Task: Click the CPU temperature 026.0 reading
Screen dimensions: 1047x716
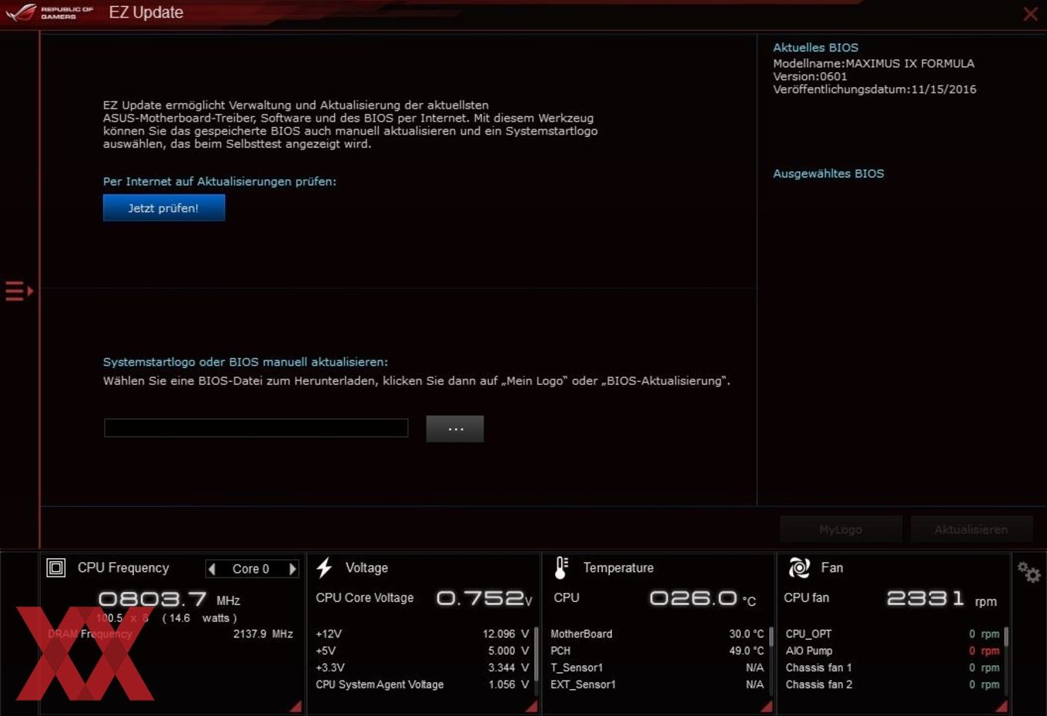Action: point(702,598)
